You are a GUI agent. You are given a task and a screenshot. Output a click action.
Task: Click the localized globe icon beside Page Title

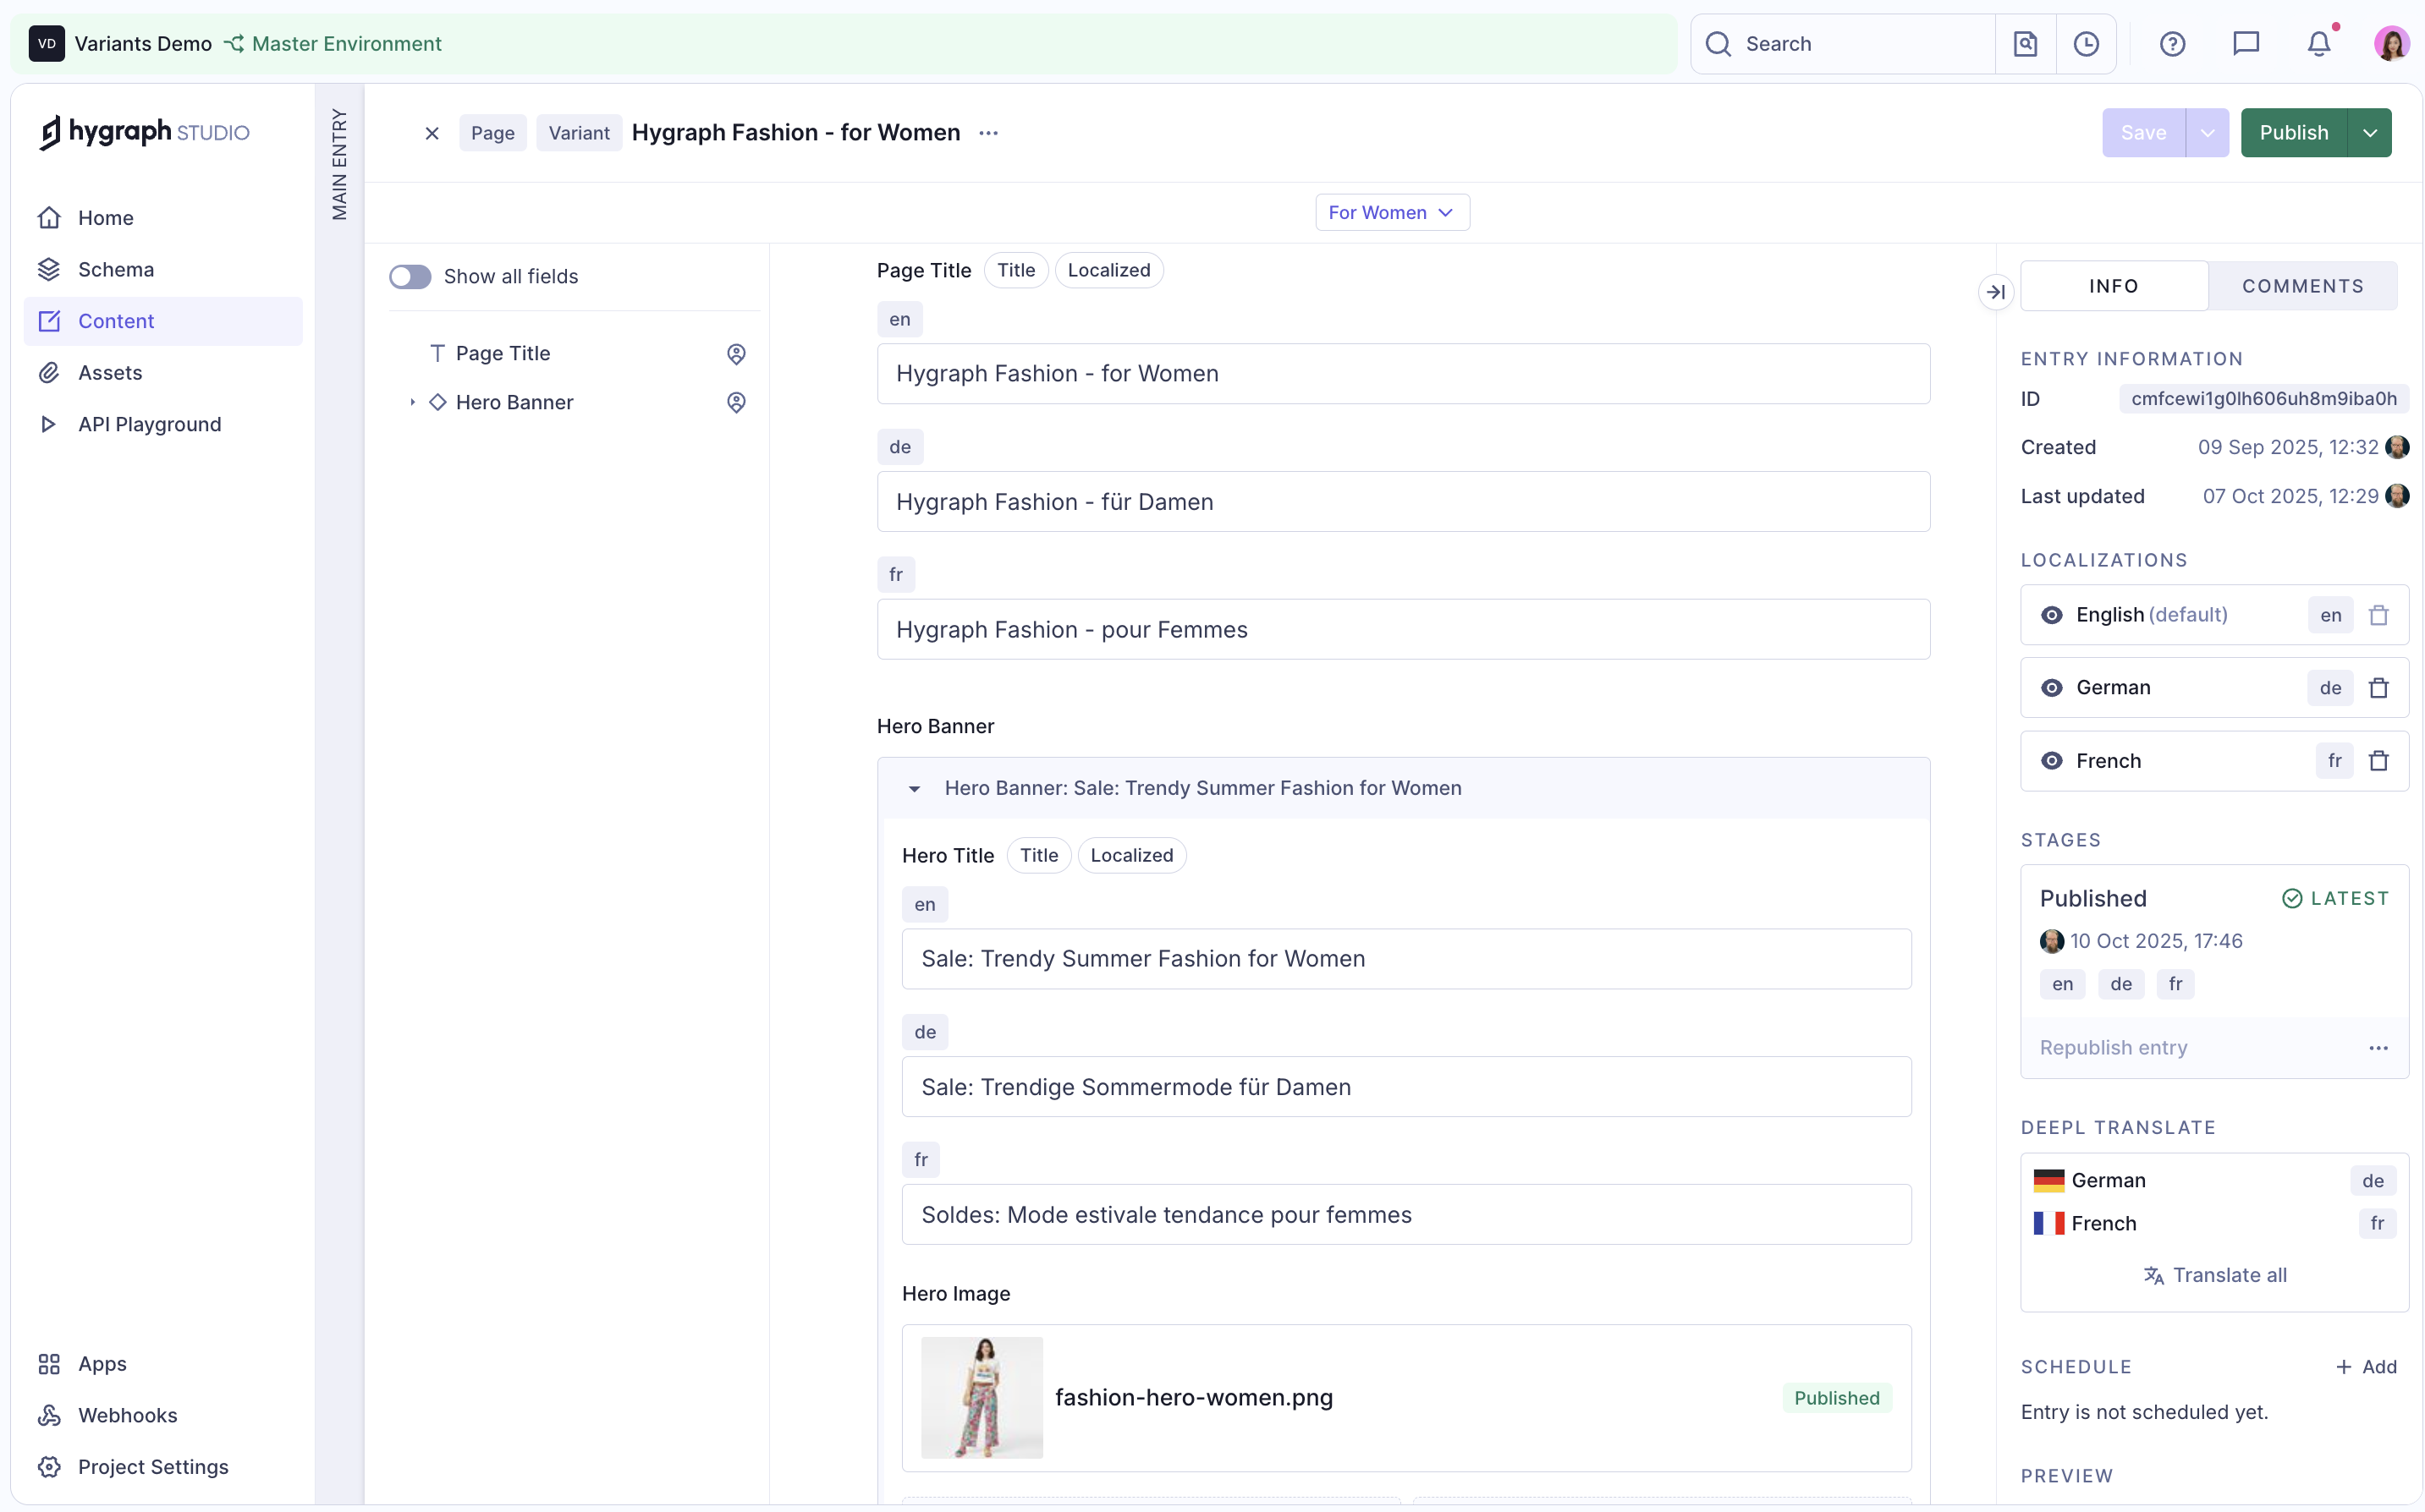736,353
